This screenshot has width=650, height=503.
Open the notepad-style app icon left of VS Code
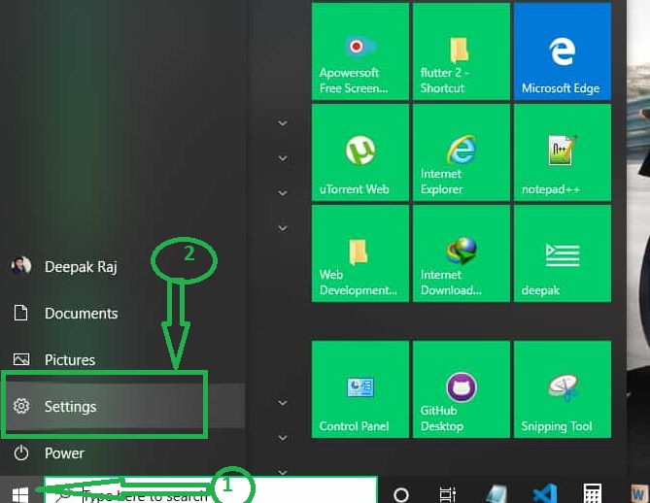click(x=497, y=494)
